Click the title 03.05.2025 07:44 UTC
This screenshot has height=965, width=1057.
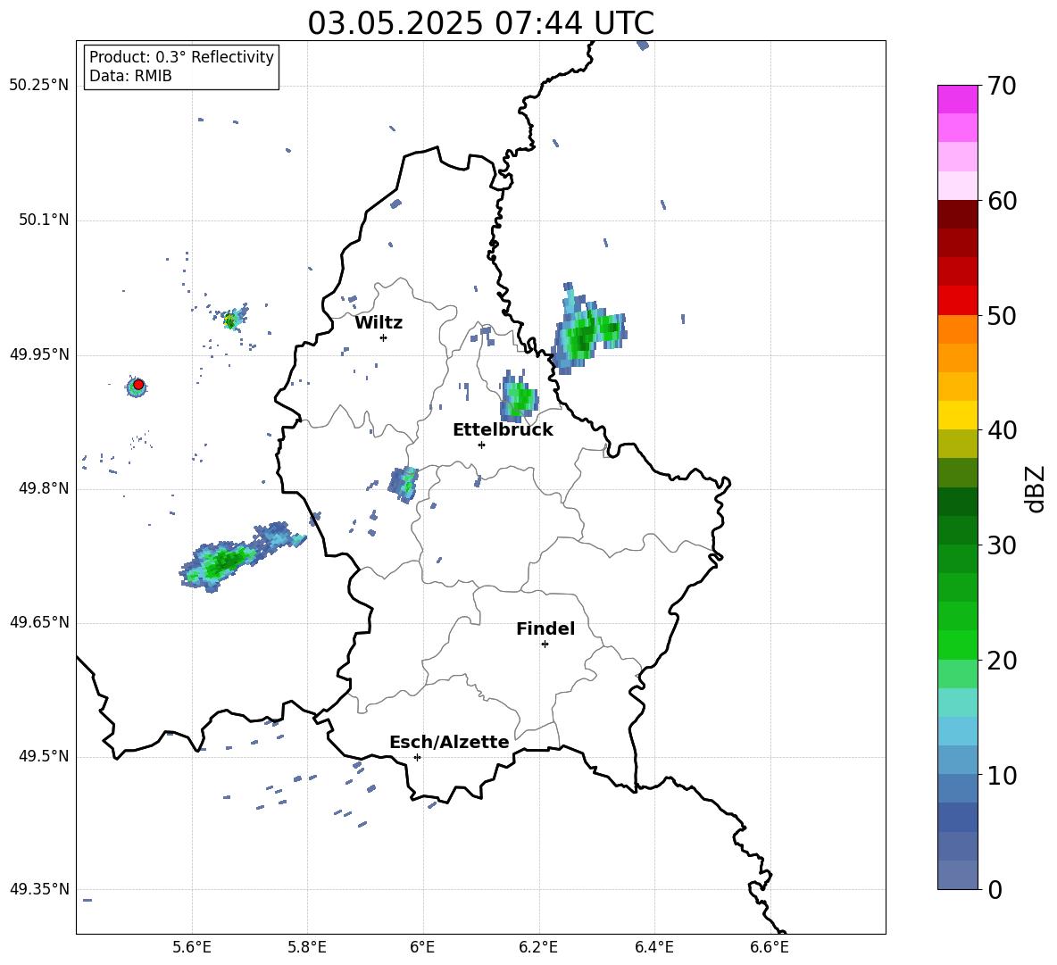pos(480,23)
